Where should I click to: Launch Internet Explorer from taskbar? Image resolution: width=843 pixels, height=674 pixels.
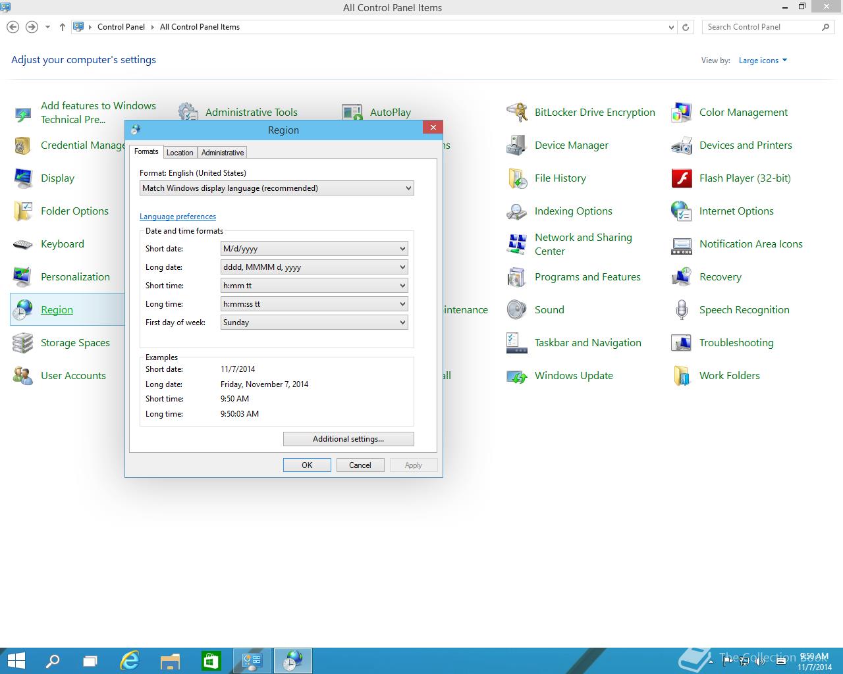click(x=130, y=661)
